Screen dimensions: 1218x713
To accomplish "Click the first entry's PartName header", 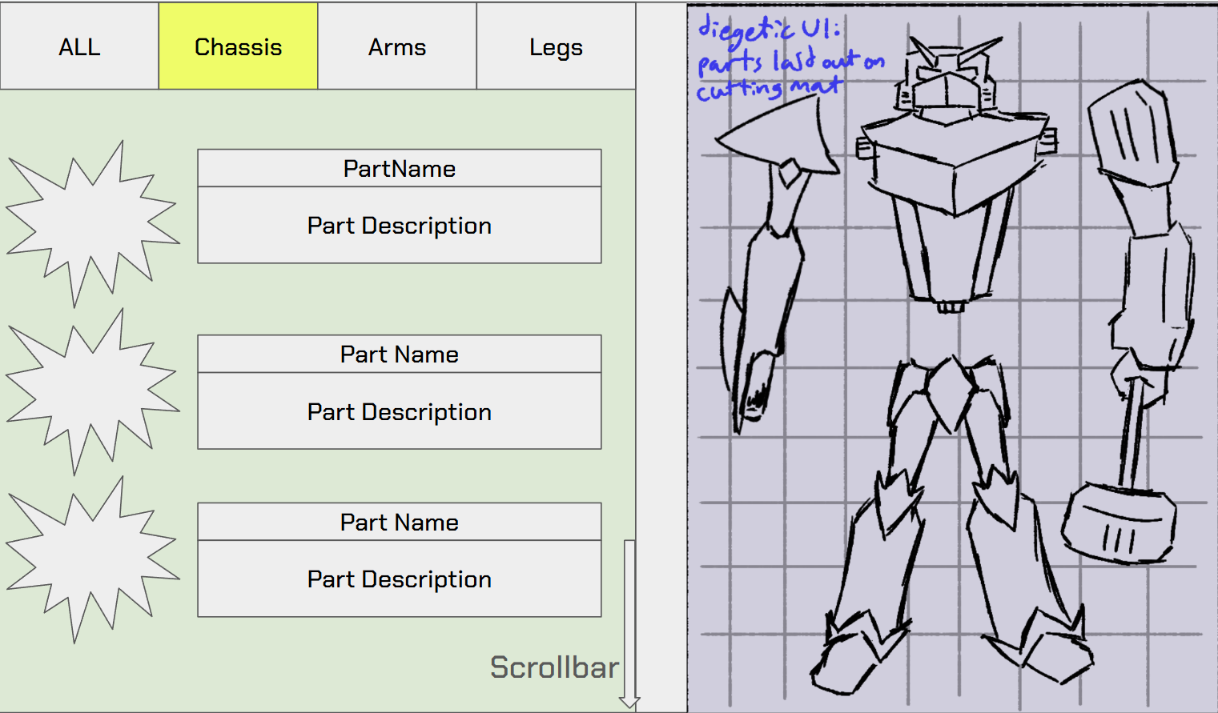I will (399, 168).
